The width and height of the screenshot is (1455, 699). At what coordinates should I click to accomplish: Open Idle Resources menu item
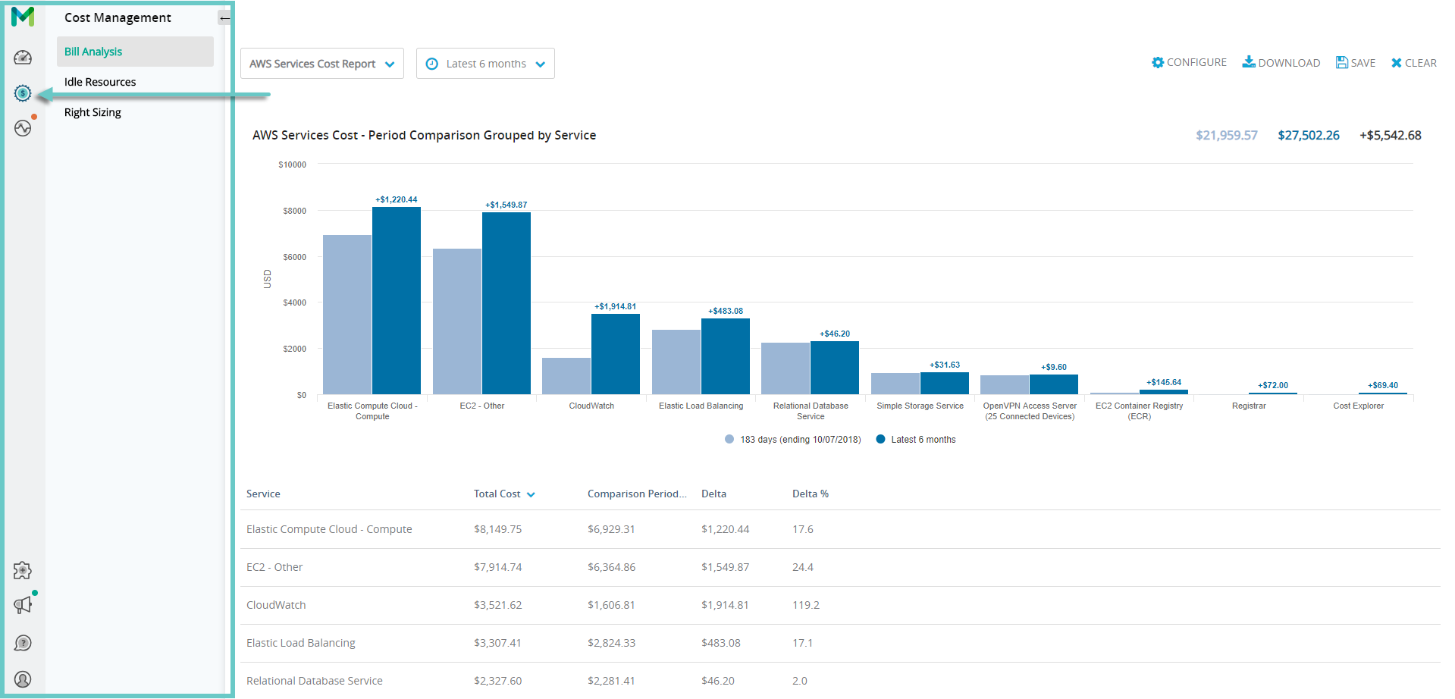coord(100,82)
